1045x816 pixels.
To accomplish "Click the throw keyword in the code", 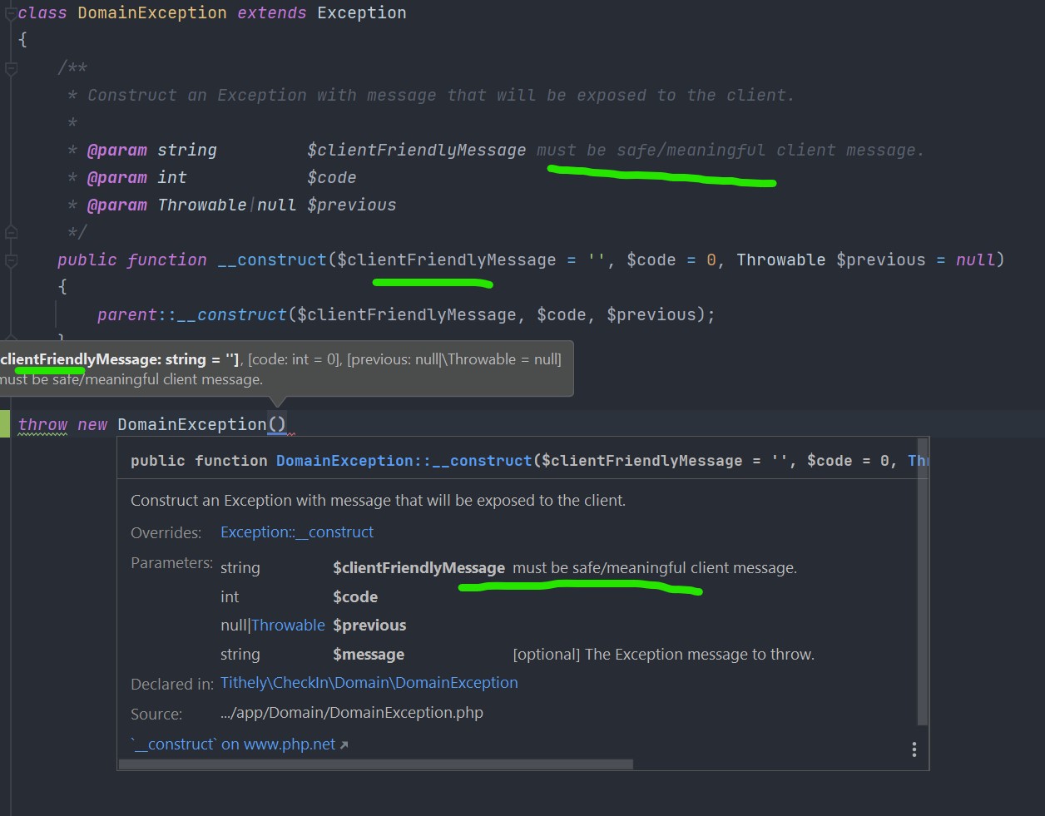I will coord(42,425).
